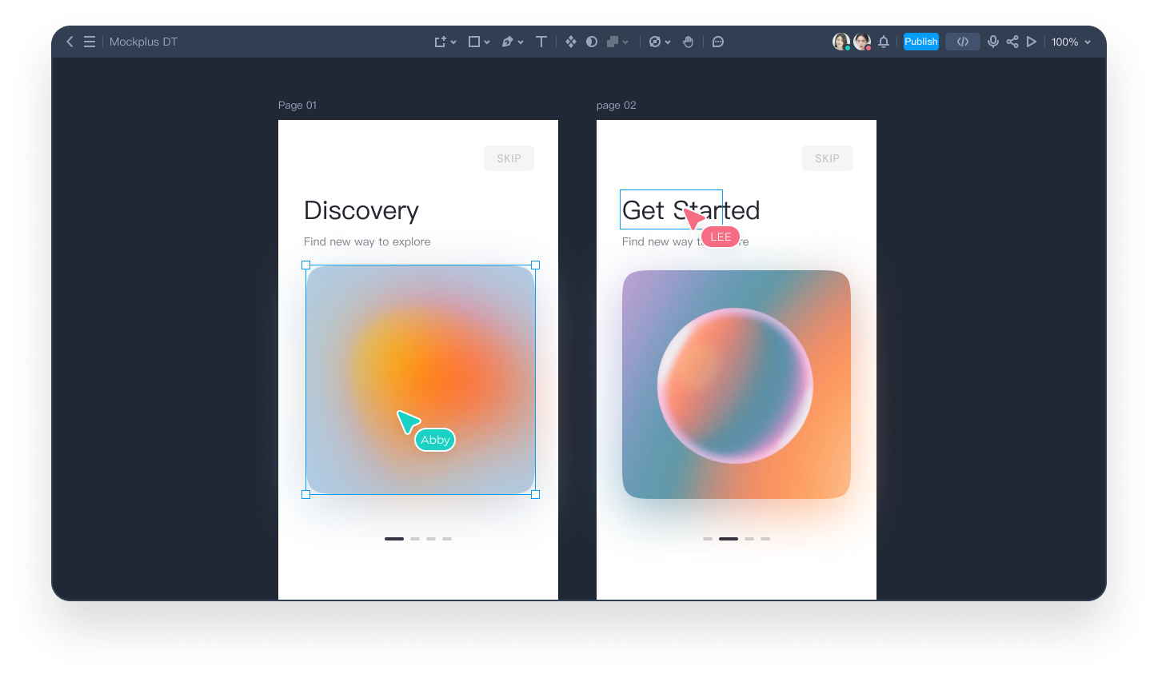The height and width of the screenshot is (678, 1158).
Task: Open the 100% zoom dropdown
Action: 1071,42
